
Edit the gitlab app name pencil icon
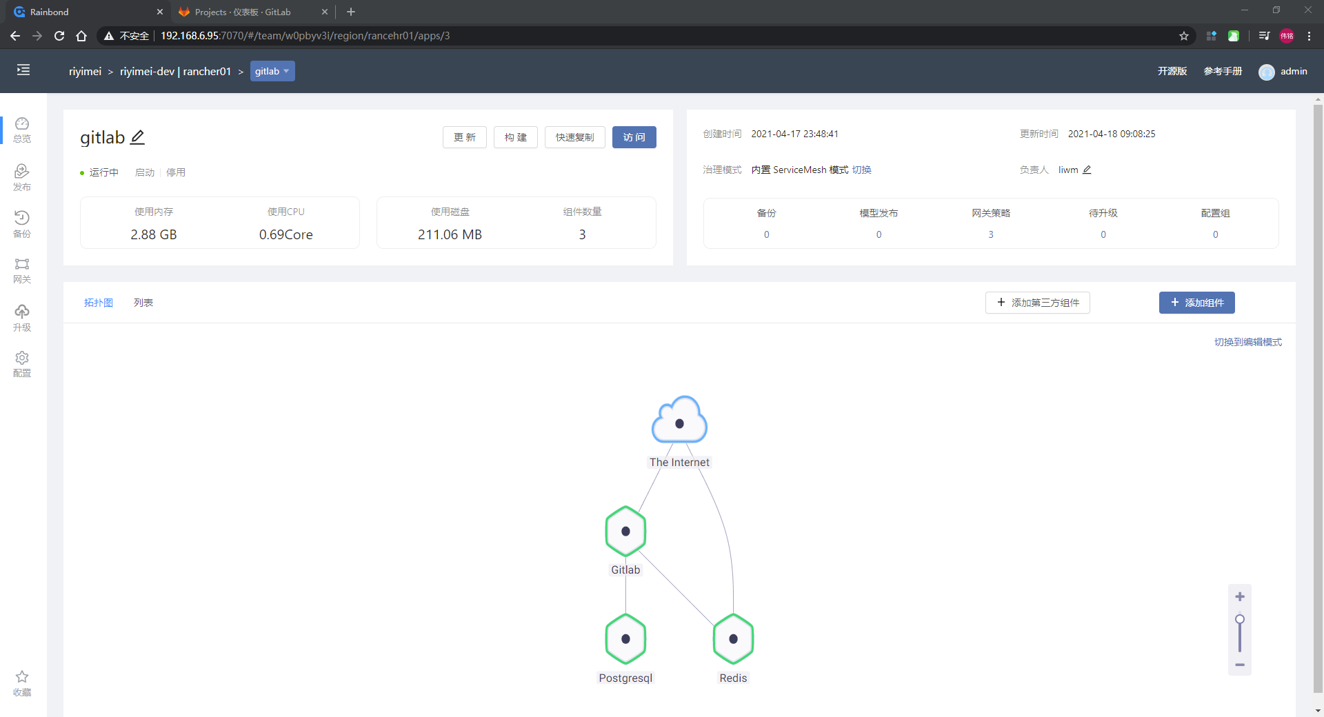tap(138, 137)
